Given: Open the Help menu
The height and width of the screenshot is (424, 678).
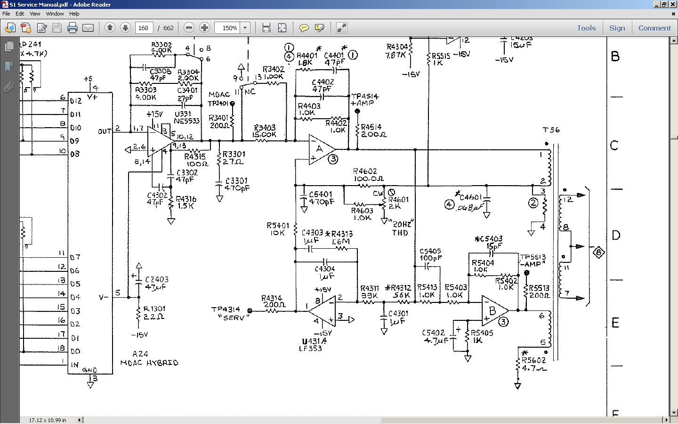Looking at the screenshot, I should 74,14.
